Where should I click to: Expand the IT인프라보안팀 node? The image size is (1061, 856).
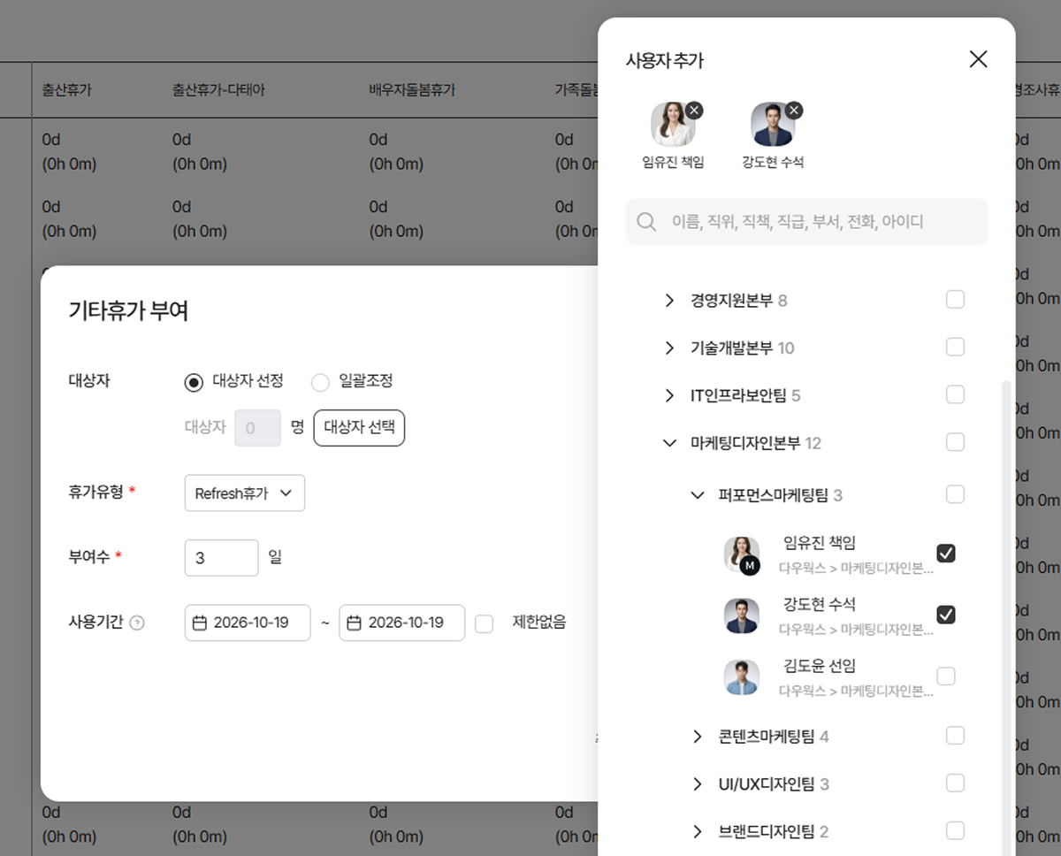click(x=669, y=395)
